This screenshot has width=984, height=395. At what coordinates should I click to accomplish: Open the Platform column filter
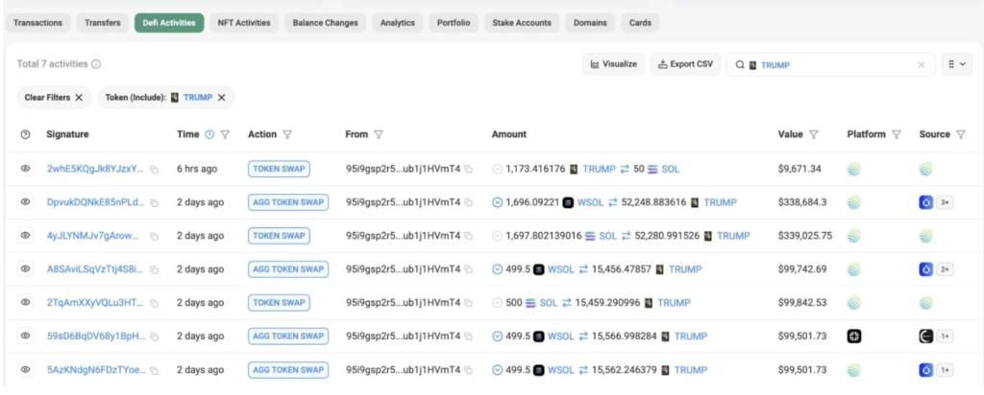pyautogui.click(x=897, y=134)
